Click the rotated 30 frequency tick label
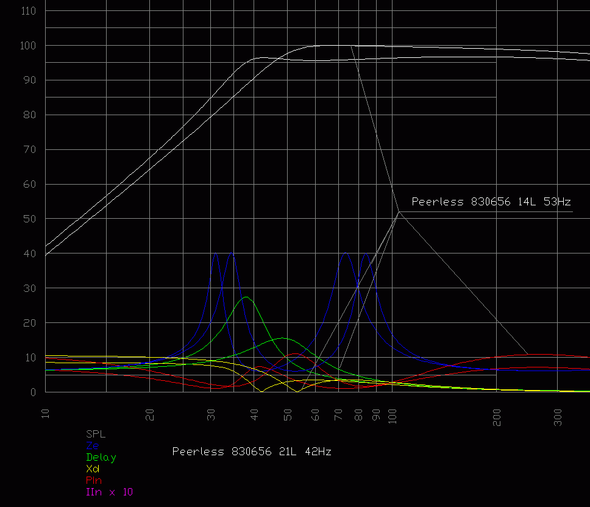This screenshot has height=507, width=590. point(211,415)
